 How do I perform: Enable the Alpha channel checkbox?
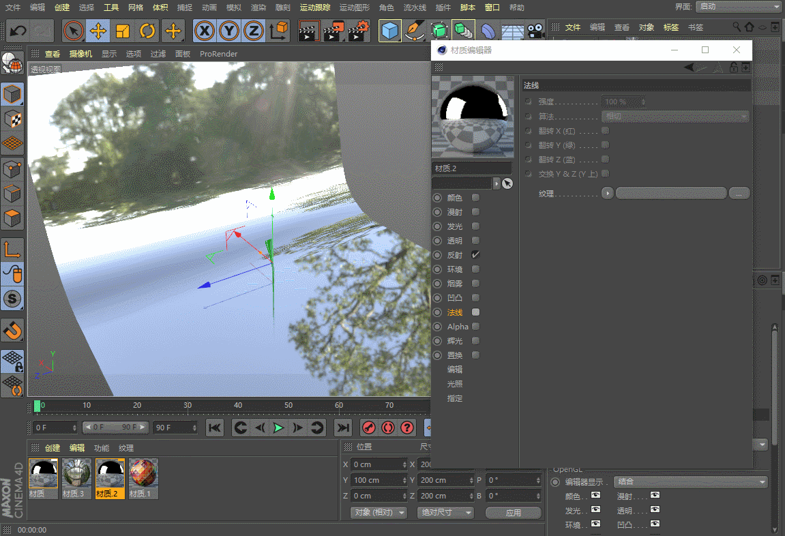475,326
